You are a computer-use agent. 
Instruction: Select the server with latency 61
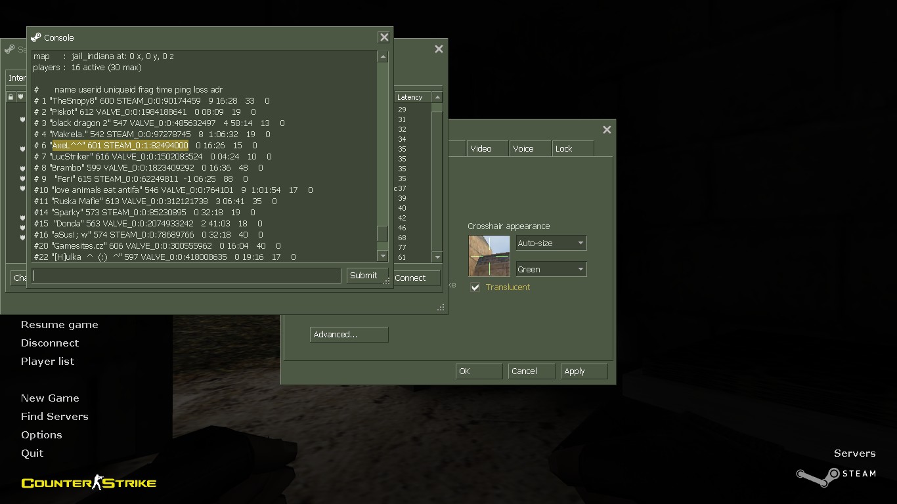402,257
